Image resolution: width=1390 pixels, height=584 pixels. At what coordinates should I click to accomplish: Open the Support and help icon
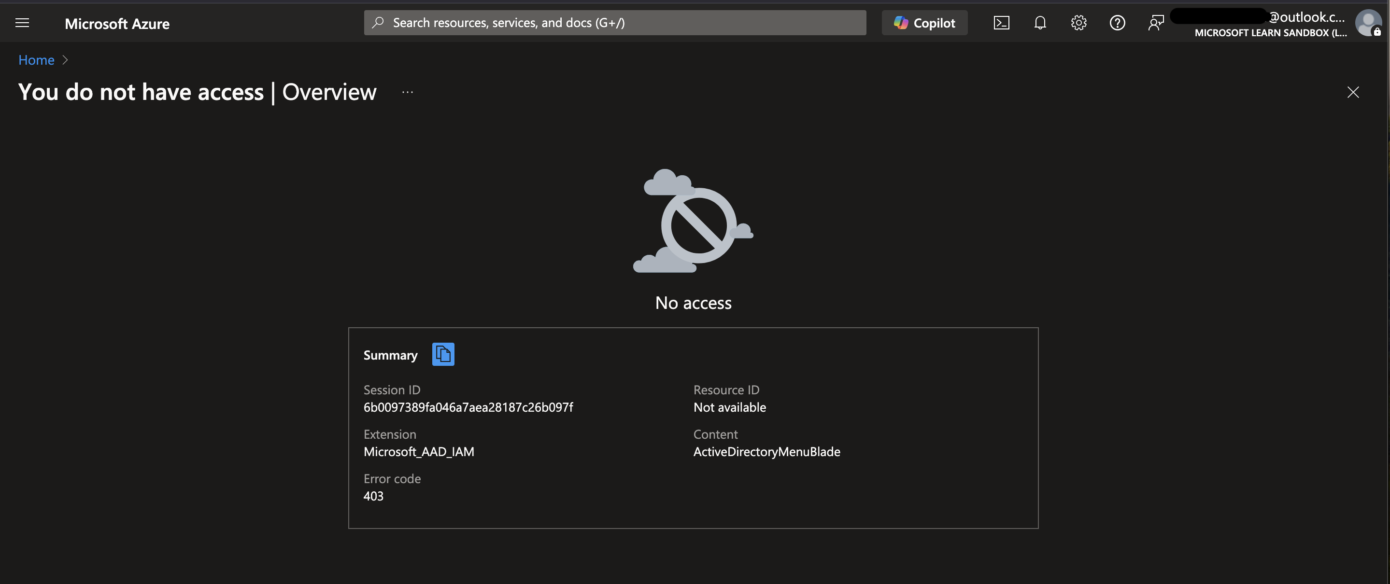(1117, 23)
